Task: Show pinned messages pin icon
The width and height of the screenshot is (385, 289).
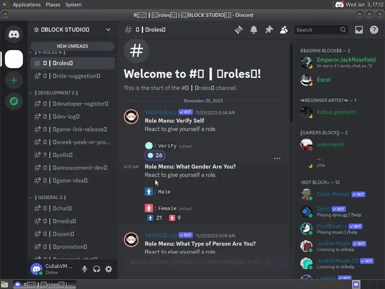Action: [269, 30]
